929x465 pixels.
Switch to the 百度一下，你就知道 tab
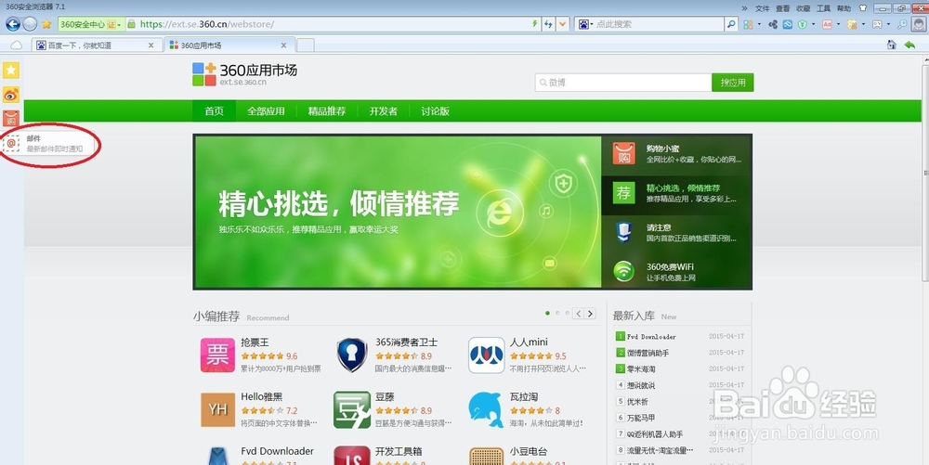(96, 45)
